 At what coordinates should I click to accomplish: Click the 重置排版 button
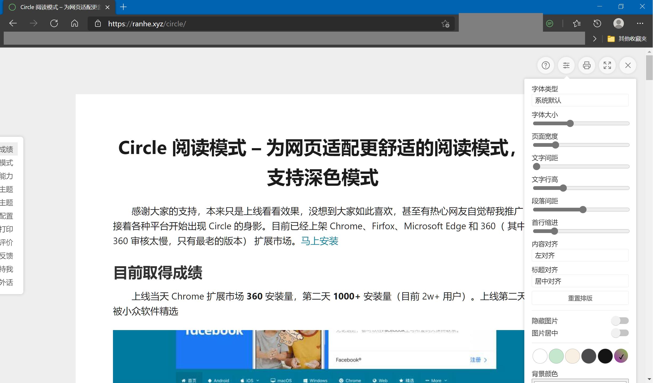click(580, 298)
